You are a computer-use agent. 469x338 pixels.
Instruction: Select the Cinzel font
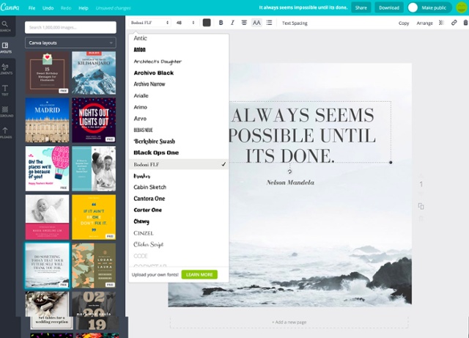[x=179, y=233]
